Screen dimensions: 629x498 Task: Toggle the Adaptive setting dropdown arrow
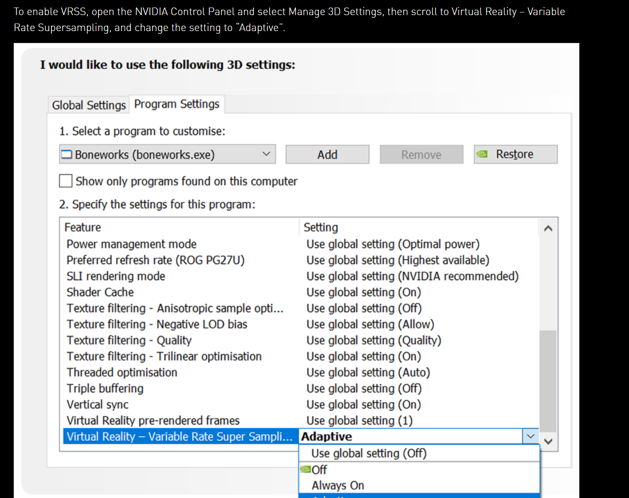531,436
